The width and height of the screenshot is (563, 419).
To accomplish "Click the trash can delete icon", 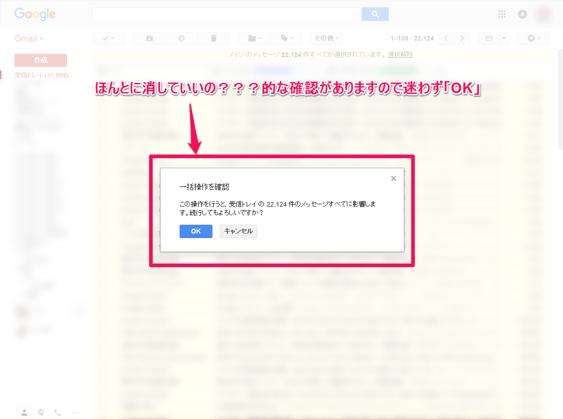I will (214, 38).
